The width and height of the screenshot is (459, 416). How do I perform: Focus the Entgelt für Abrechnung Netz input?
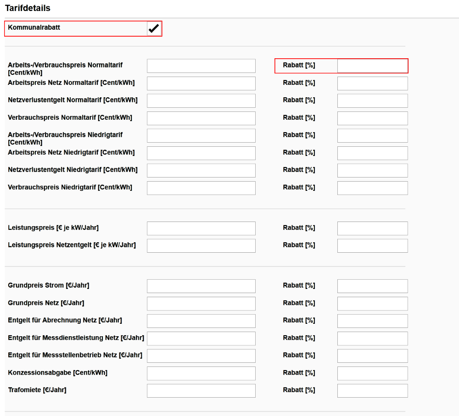tap(201, 321)
